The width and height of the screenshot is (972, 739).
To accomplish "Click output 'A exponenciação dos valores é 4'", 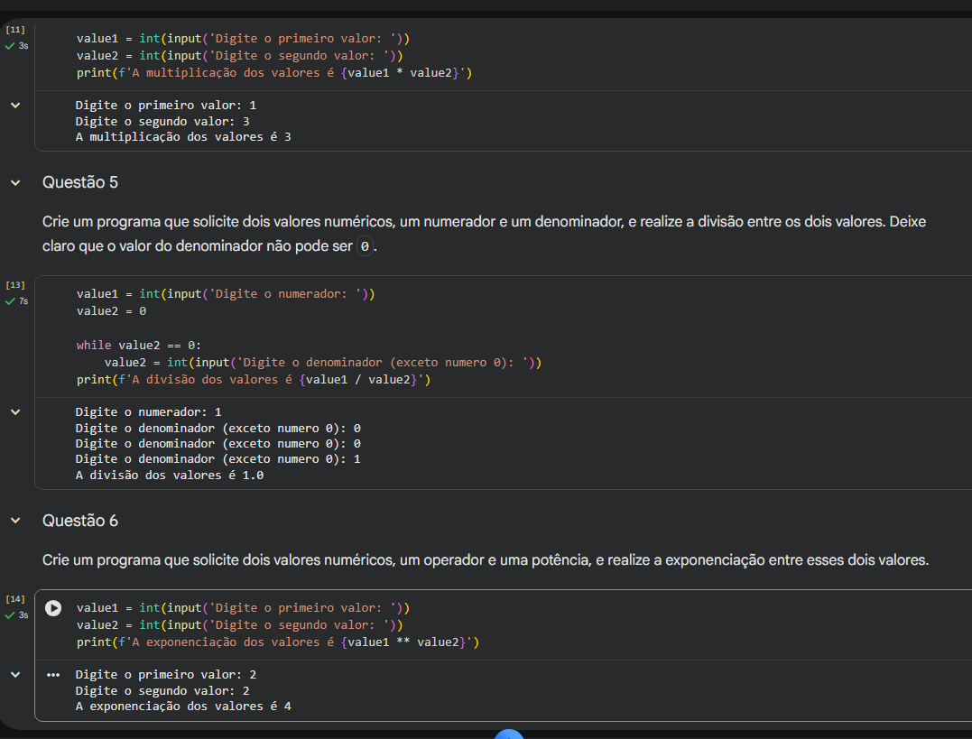I will [x=183, y=707].
